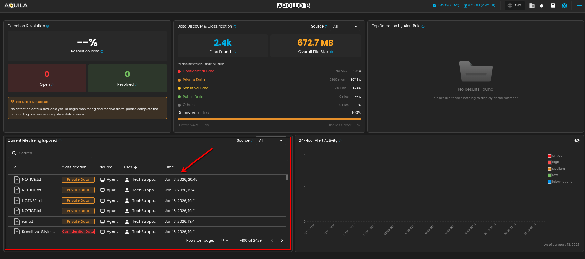Click the exposed files Search field
585x259 pixels.
[50, 153]
